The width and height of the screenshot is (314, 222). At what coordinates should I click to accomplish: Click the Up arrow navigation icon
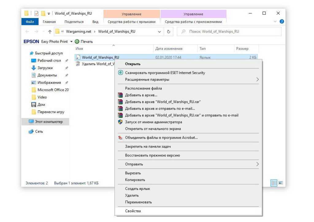tap(50, 32)
